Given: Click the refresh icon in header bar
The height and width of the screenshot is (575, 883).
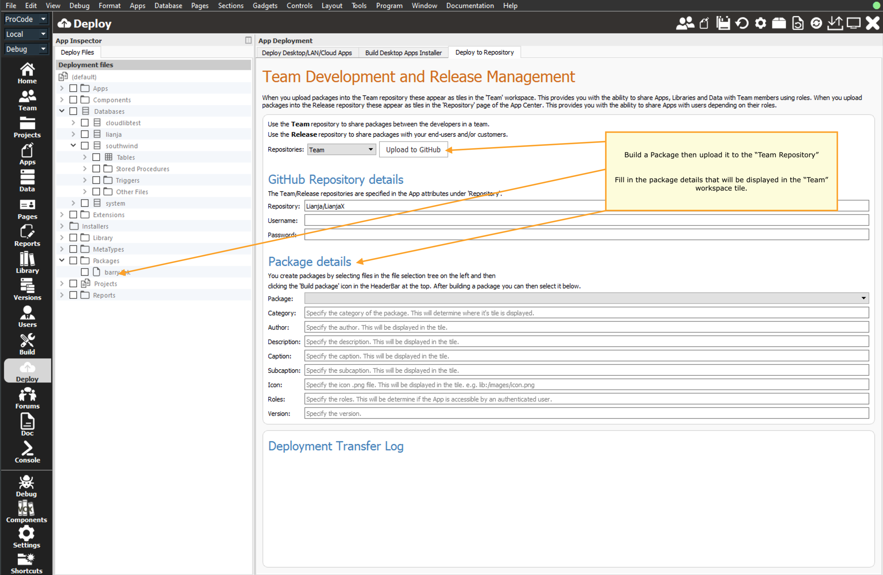Looking at the screenshot, I should pyautogui.click(x=742, y=23).
